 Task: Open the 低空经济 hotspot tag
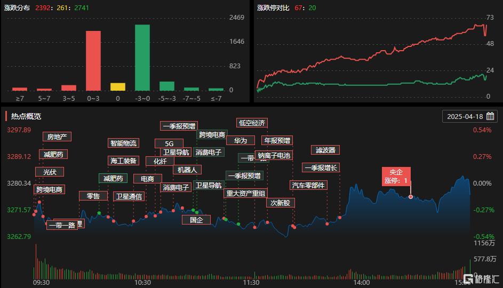point(252,123)
